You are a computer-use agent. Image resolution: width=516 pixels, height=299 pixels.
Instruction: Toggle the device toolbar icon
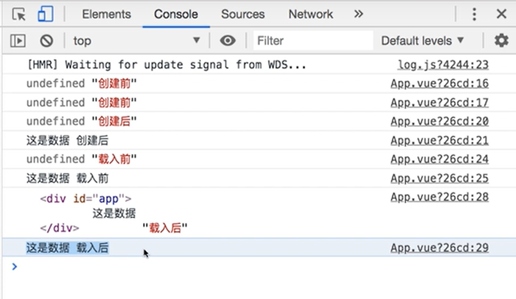point(45,15)
